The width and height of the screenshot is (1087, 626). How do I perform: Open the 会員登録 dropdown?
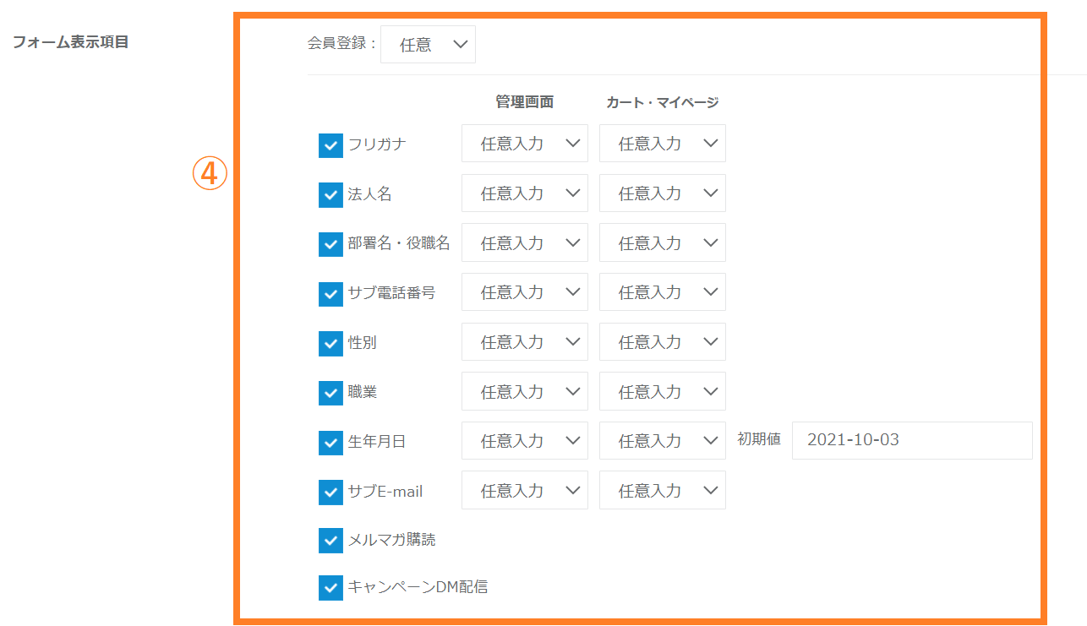pos(428,45)
